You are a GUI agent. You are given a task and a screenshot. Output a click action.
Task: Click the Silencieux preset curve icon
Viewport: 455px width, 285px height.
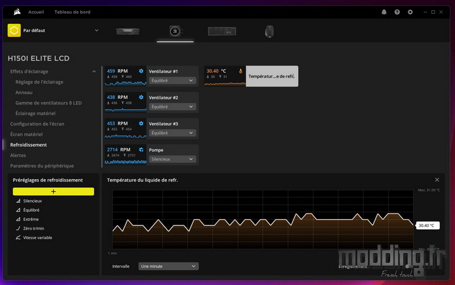coord(18,201)
